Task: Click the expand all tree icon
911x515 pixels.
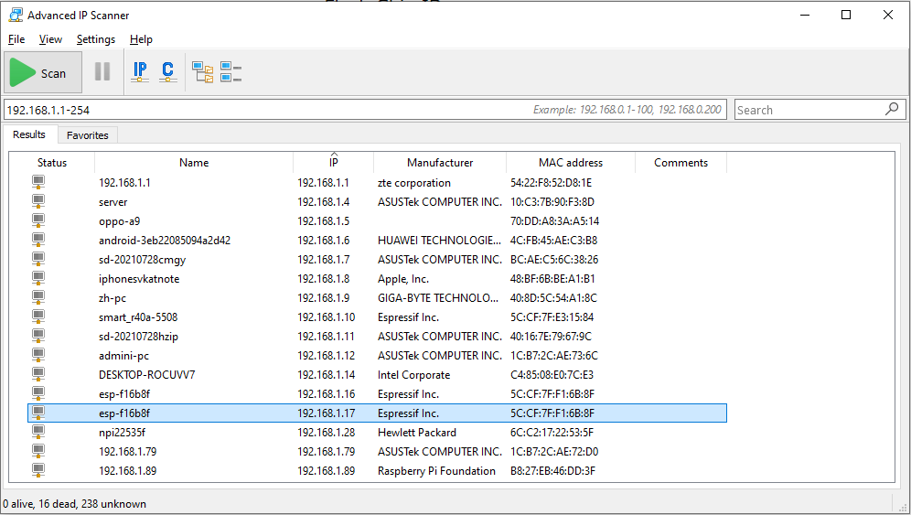Action: (203, 72)
